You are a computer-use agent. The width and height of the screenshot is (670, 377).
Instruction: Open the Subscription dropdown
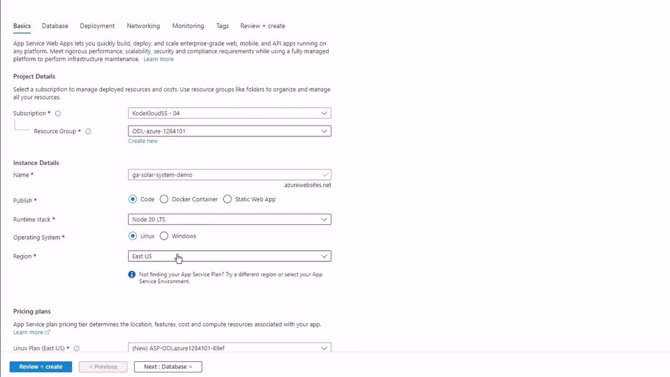[229, 113]
